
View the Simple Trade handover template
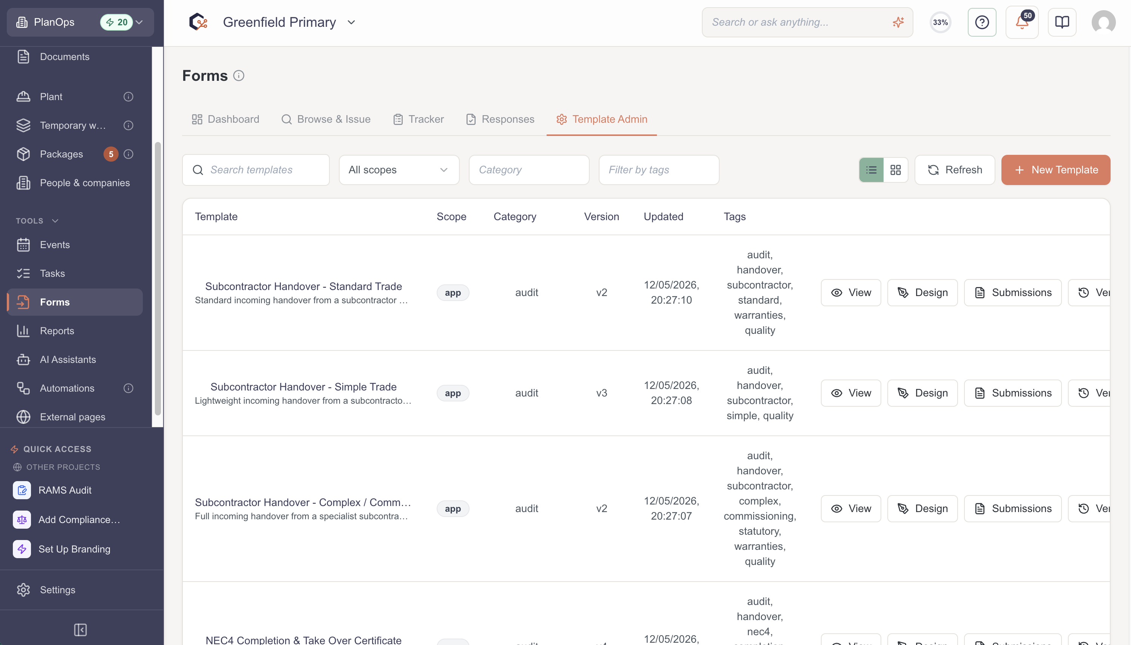[851, 393]
